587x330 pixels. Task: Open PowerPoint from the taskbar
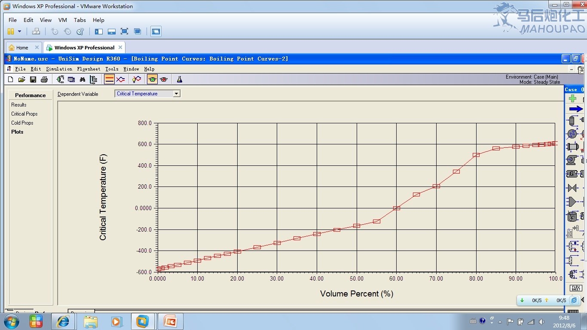(x=171, y=321)
